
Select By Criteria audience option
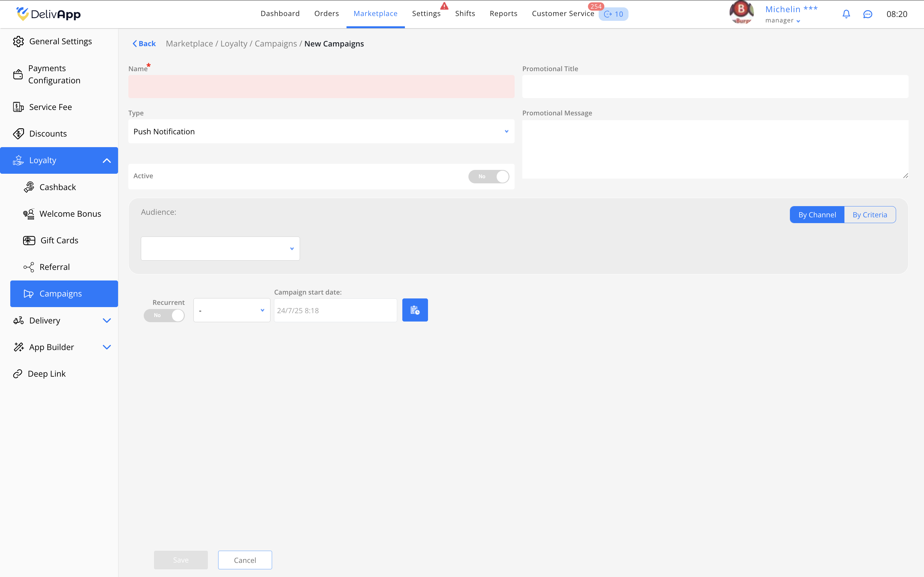tap(869, 215)
